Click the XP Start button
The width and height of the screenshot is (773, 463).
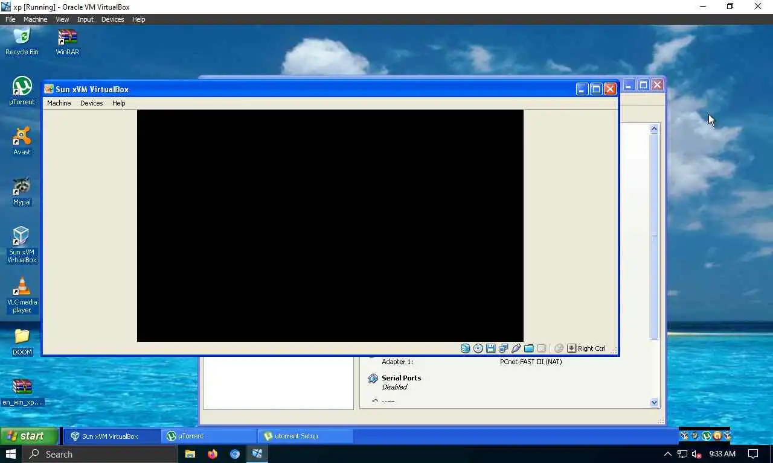[28, 436]
